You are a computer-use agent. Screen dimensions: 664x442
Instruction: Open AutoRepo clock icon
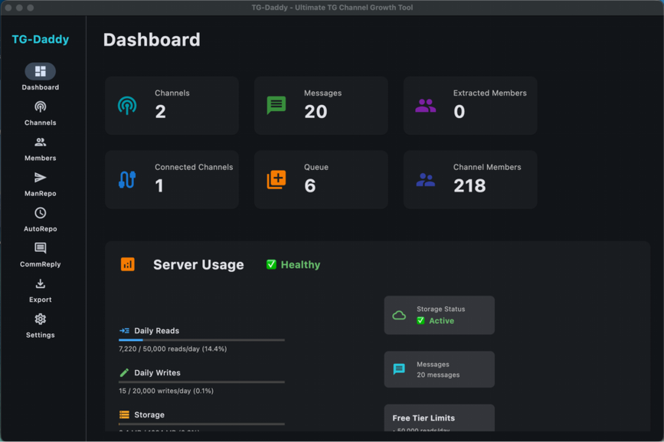pos(40,213)
